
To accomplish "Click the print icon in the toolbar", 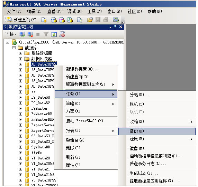I will point(106,20).
